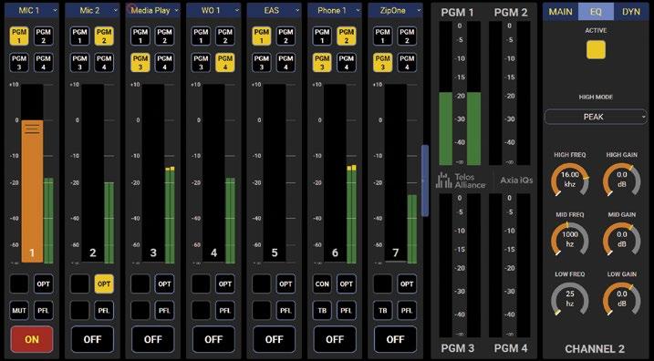Open OPT options for WO 1
Viewport: 654px width, 361px height.
coord(224,284)
